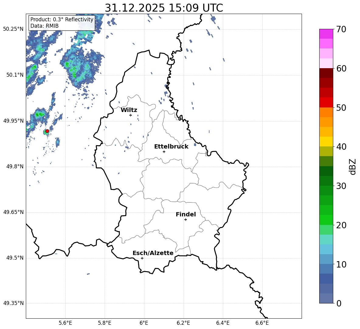Screen dimensions: 360x329
Task: Click the 6.2°E longitude label
Action: tap(183, 323)
